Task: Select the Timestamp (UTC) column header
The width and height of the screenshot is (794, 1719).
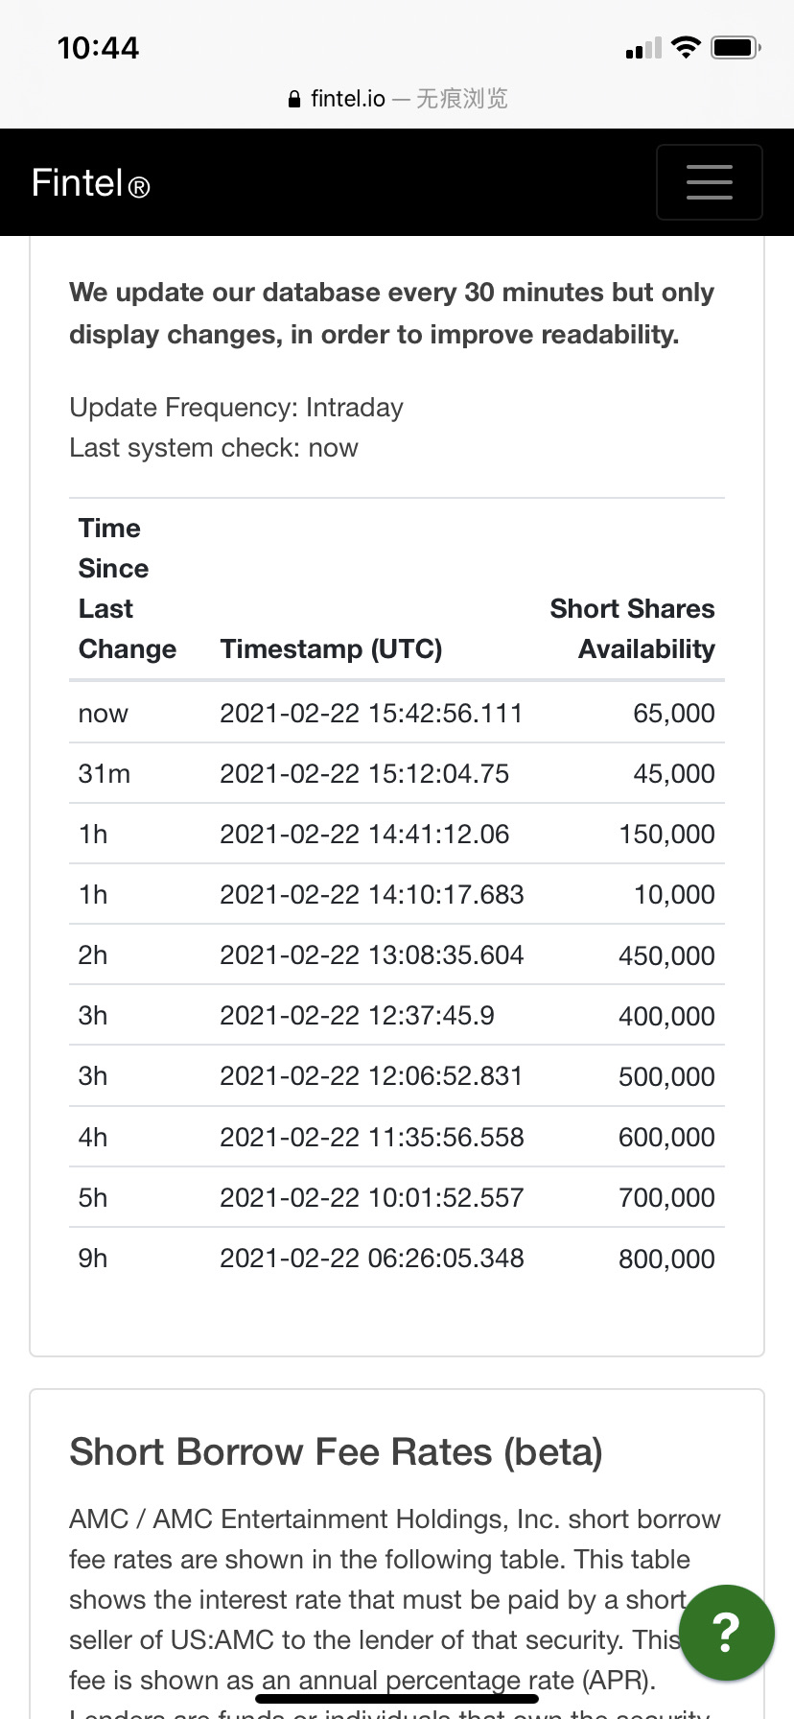Action: click(x=331, y=649)
